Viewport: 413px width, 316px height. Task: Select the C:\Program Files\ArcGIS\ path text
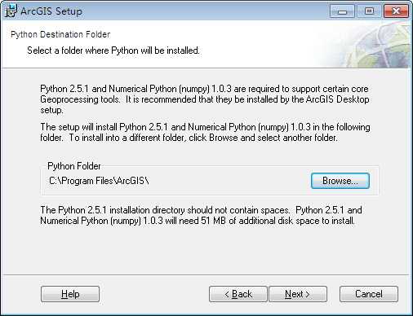pyautogui.click(x=99, y=181)
